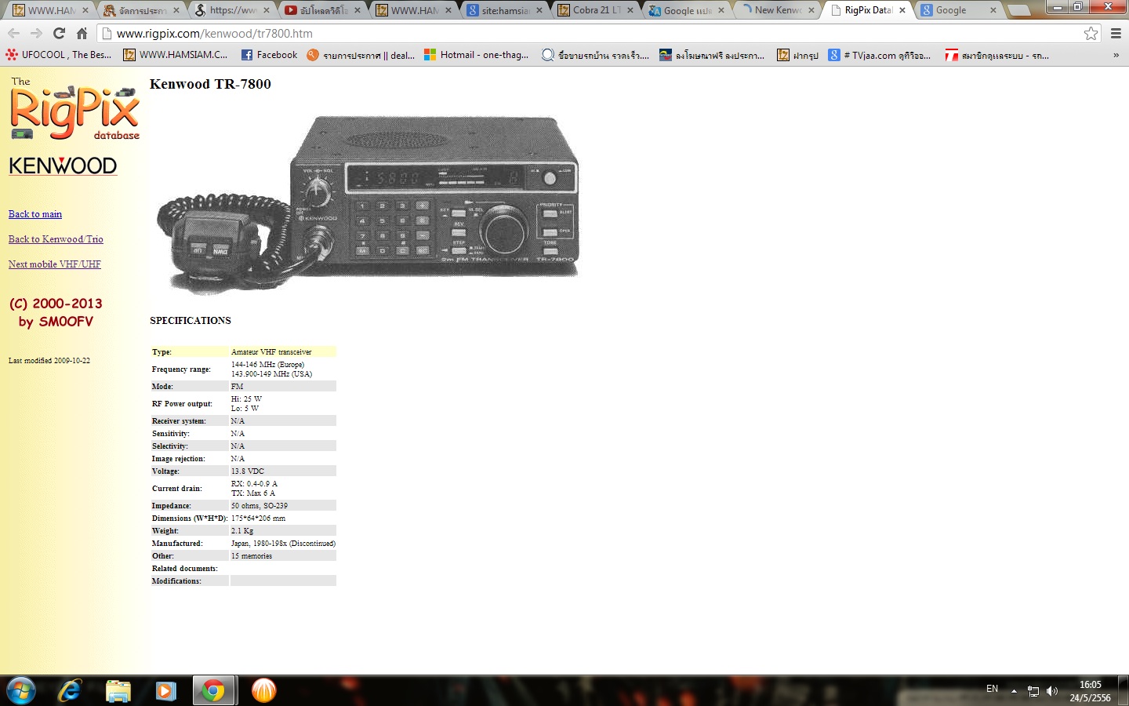Viewport: 1129px width, 706px height.
Task: Click the Kenwood TR-7800 page heading
Action: [x=210, y=84]
